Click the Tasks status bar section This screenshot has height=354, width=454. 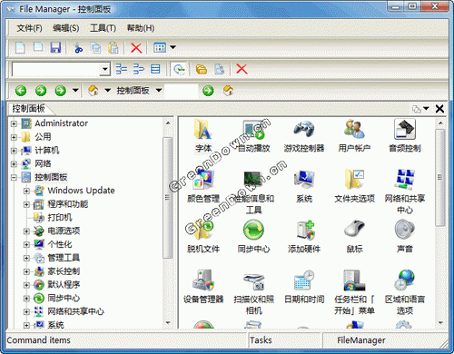(284, 340)
